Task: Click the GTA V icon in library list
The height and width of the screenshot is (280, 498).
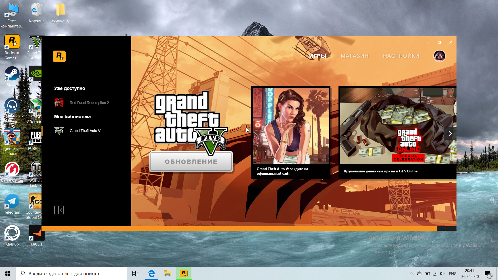Action: pyautogui.click(x=59, y=131)
